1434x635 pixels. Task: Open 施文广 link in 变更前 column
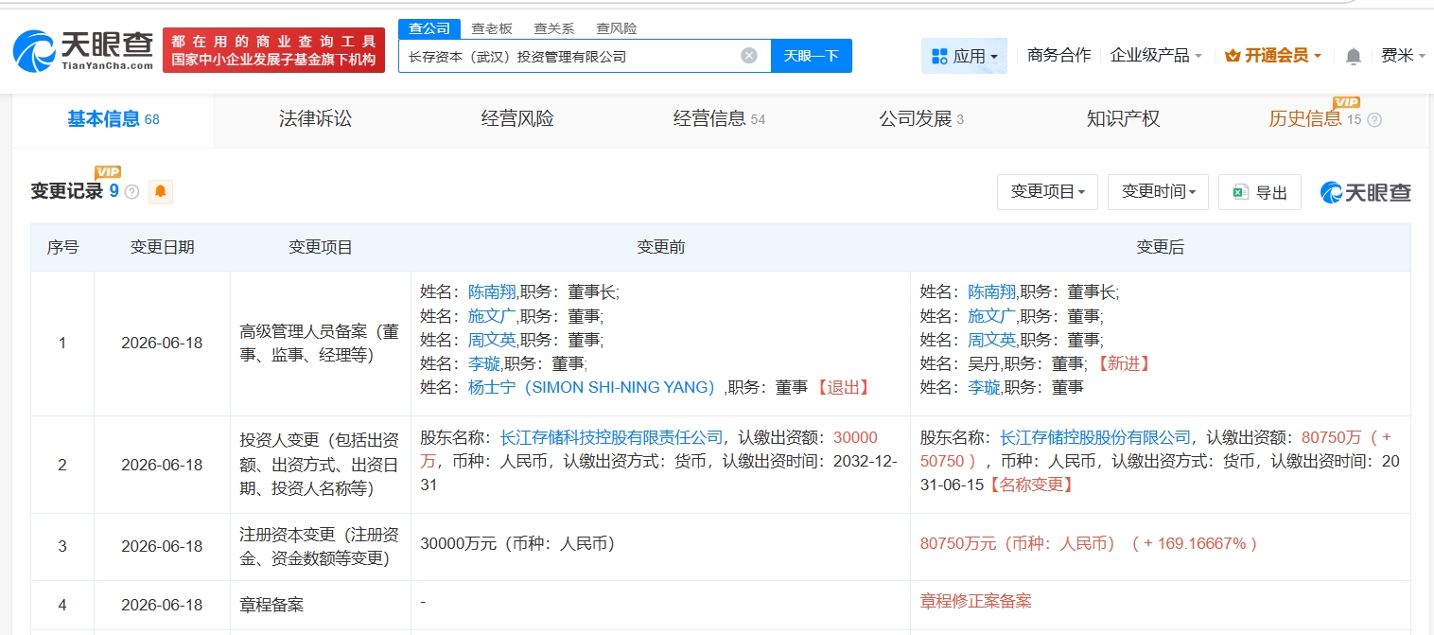point(493,316)
